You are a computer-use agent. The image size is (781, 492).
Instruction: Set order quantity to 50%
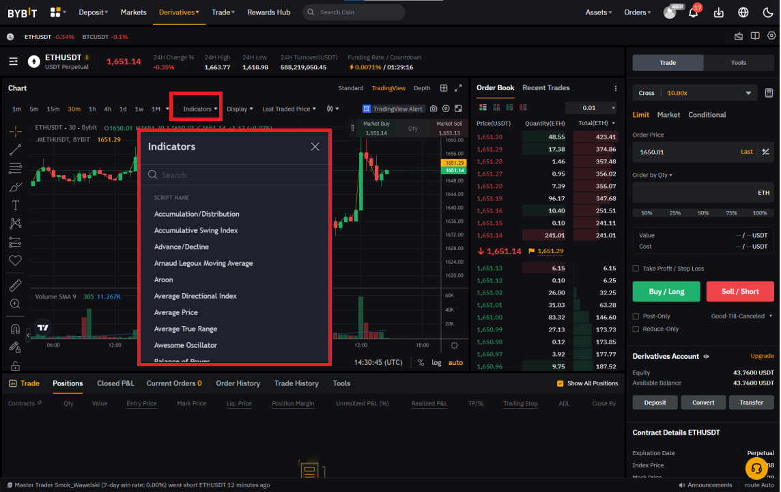pyautogui.click(x=703, y=213)
